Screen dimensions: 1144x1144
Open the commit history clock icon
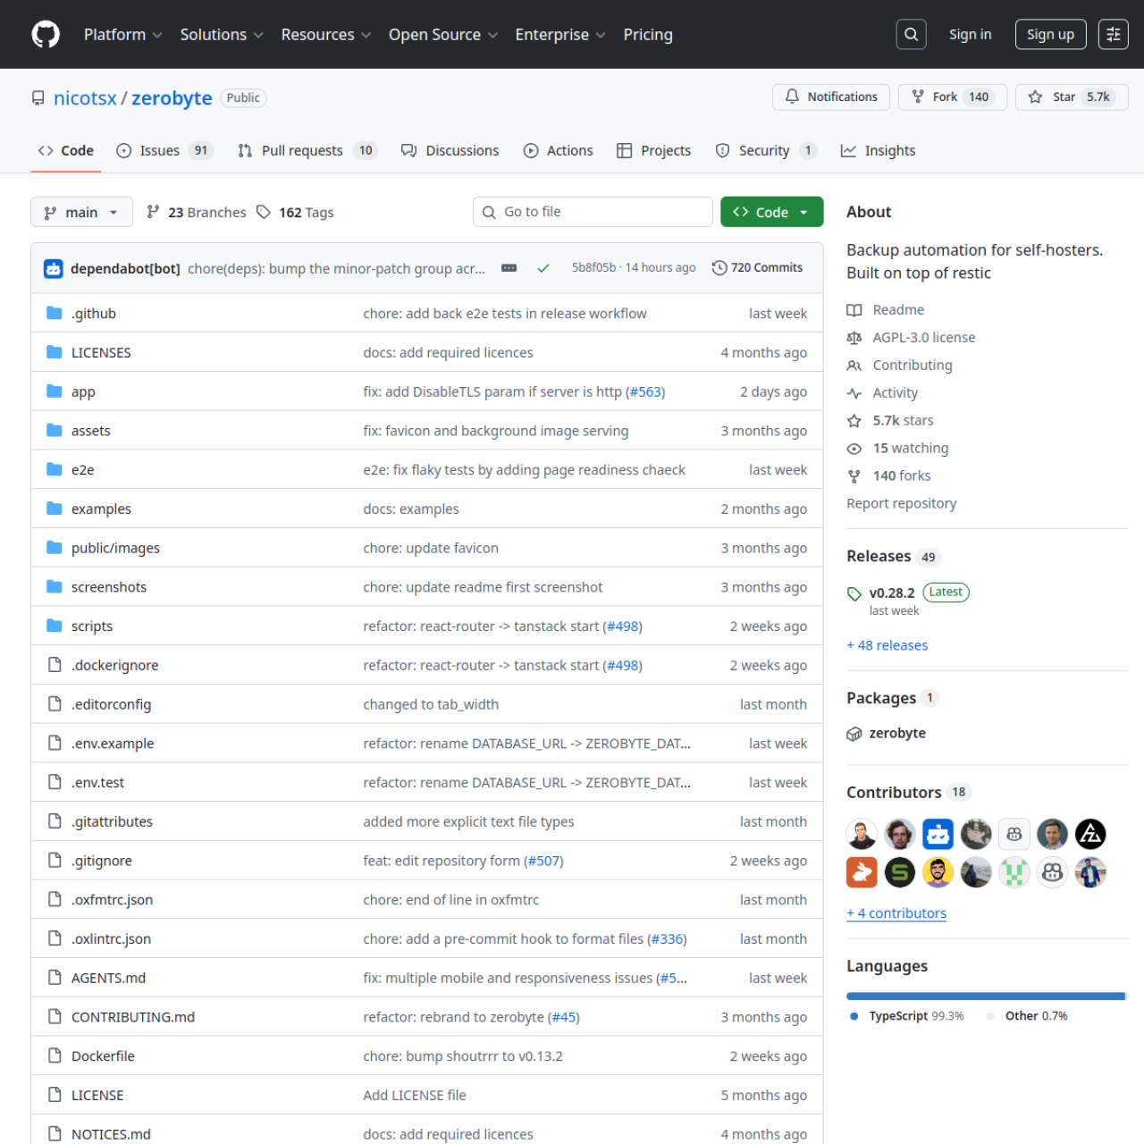coord(719,267)
